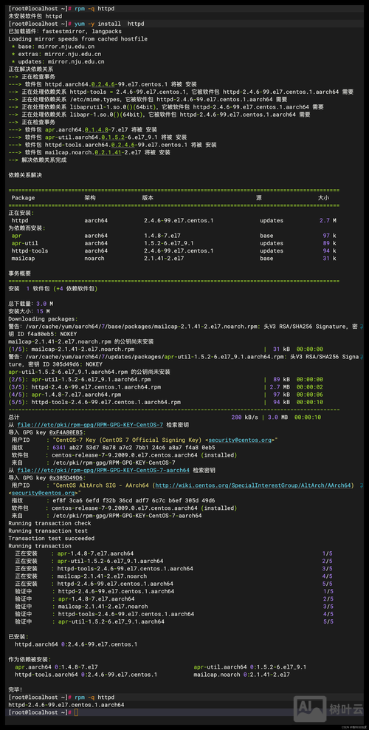This screenshot has width=369, height=730.
Task: Click the '完毕!' line
Action: (x=15, y=689)
